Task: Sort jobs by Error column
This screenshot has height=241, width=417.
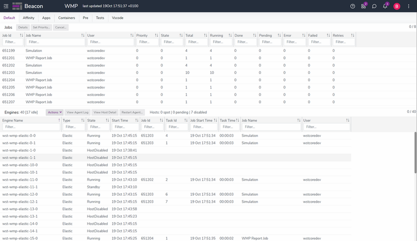Action: coord(304,35)
